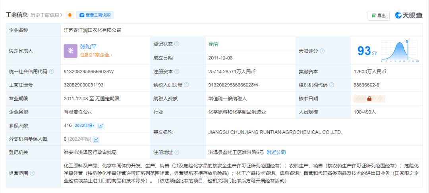Click help icon beside 组织机构代码

point(332,85)
